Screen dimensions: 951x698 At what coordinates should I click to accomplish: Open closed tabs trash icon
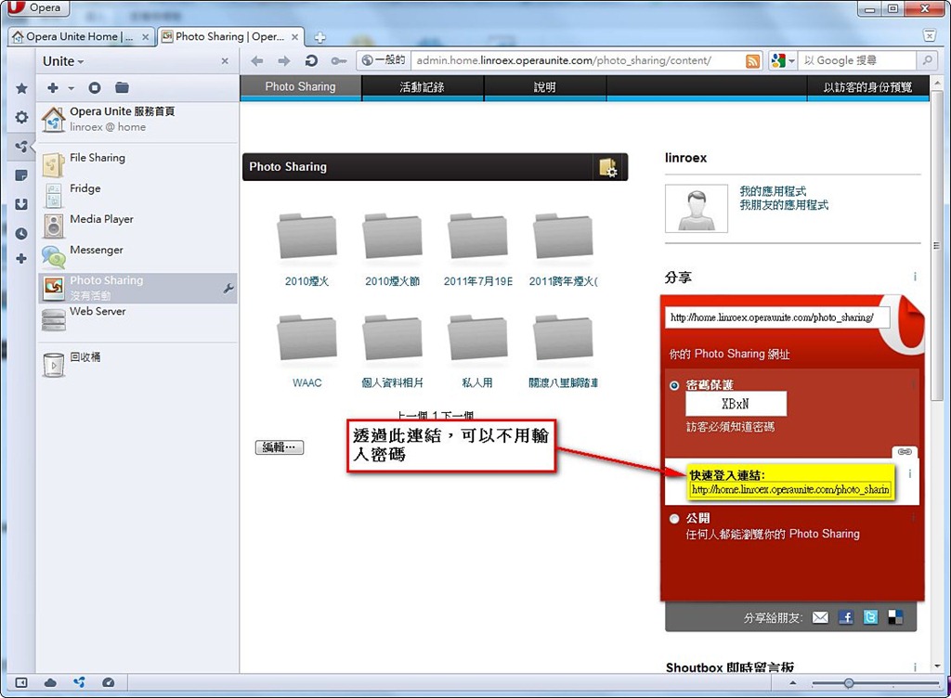coord(929,35)
